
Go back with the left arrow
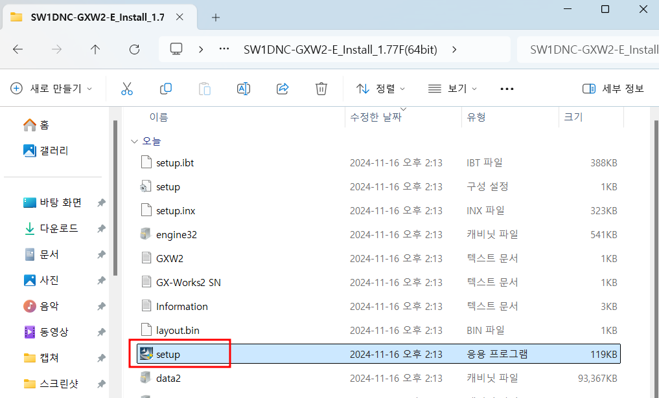click(x=17, y=50)
